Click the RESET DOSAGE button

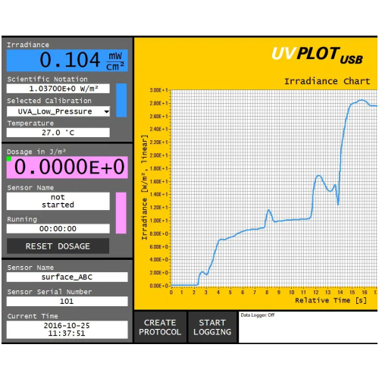tap(58, 246)
